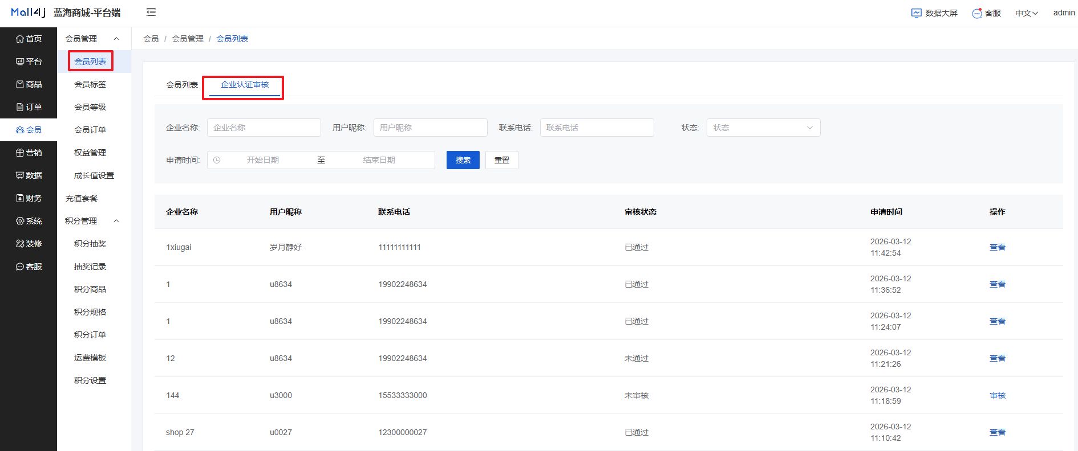The height and width of the screenshot is (451, 1078).
Task: Collapse the sidebar with the hamburger icon
Action: click(151, 12)
